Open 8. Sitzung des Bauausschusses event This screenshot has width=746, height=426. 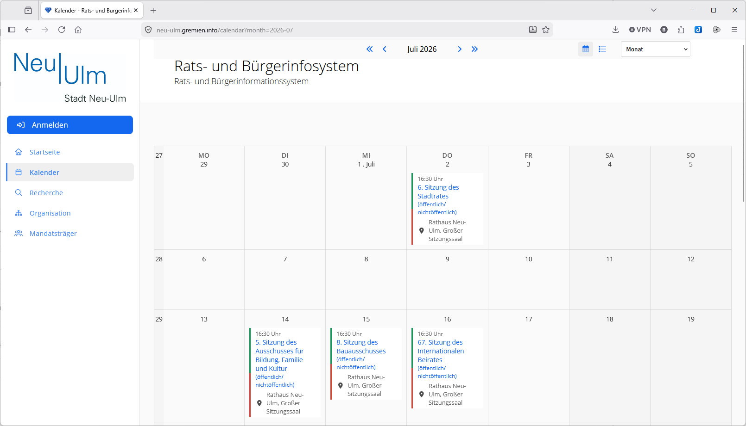click(361, 346)
